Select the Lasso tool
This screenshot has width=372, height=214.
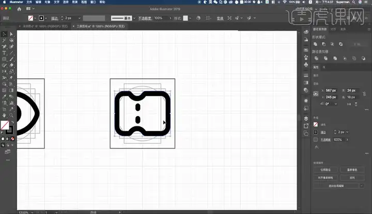pyautogui.click(x=11, y=40)
